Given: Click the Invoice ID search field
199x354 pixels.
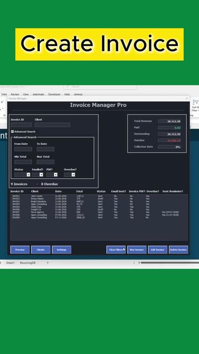Looking at the screenshot, I should pos(21,125).
